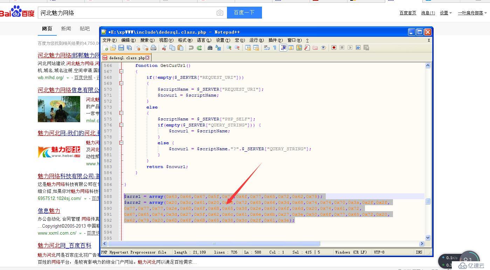The height and width of the screenshot is (270, 490).
Task: Open the 信息魅力 search result
Action: [x=49, y=211]
